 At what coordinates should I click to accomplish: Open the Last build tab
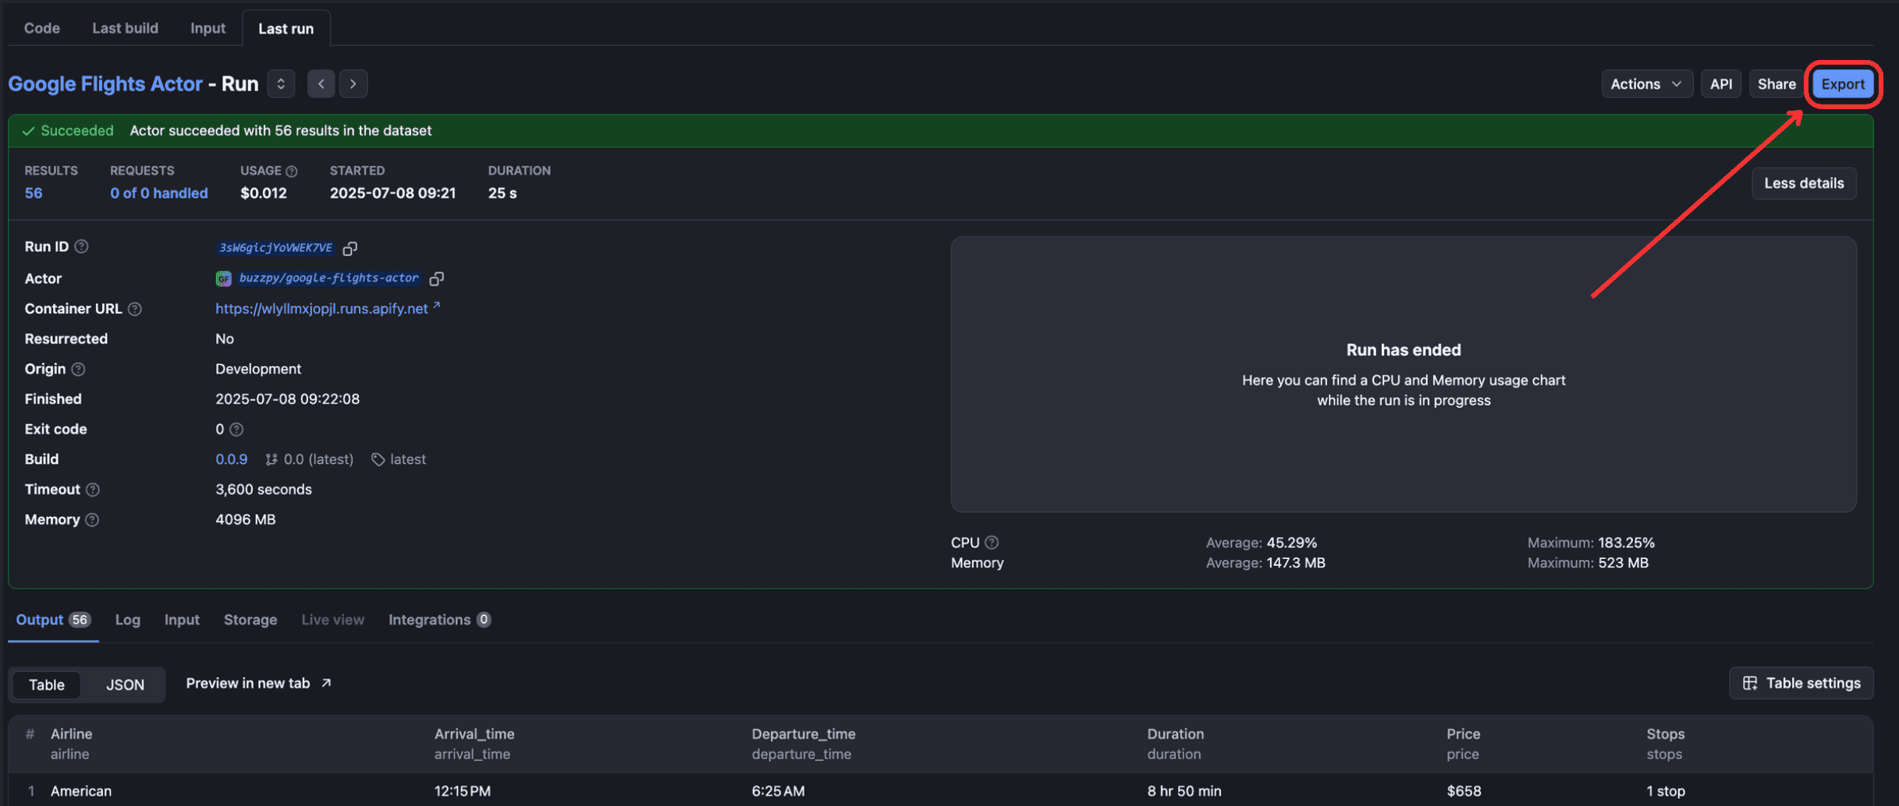(x=125, y=28)
